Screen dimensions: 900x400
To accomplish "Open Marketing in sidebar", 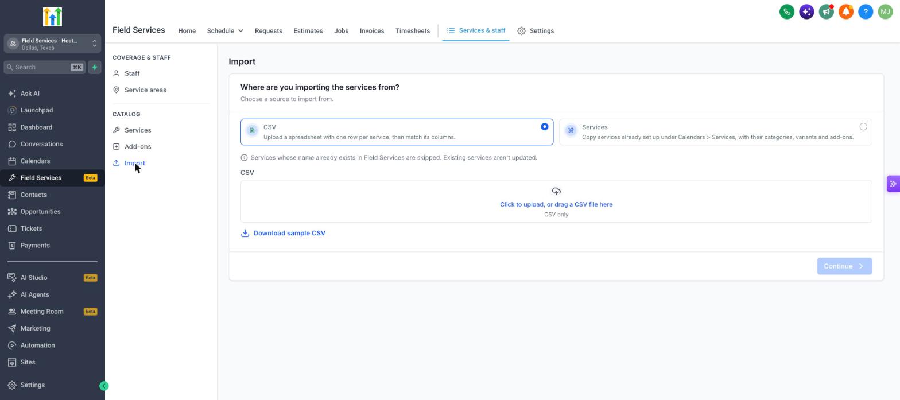I will (52, 329).
